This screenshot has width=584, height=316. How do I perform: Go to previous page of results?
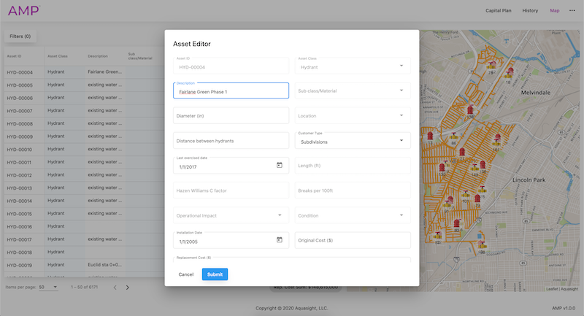pos(114,288)
